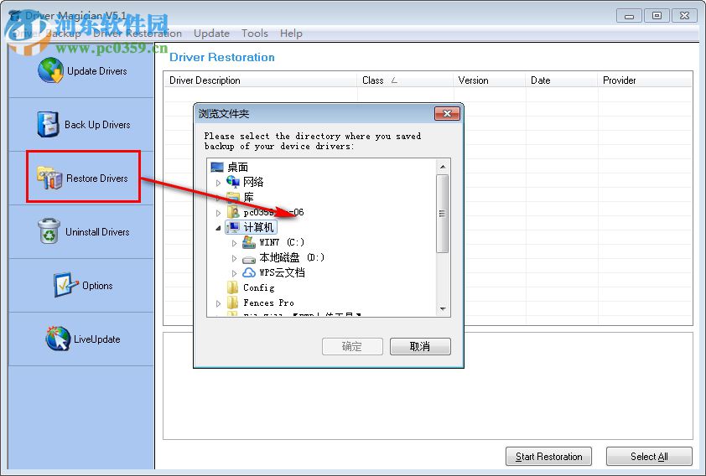The image size is (706, 476).
Task: Click the Update Drivers globe icon
Action: [50, 70]
